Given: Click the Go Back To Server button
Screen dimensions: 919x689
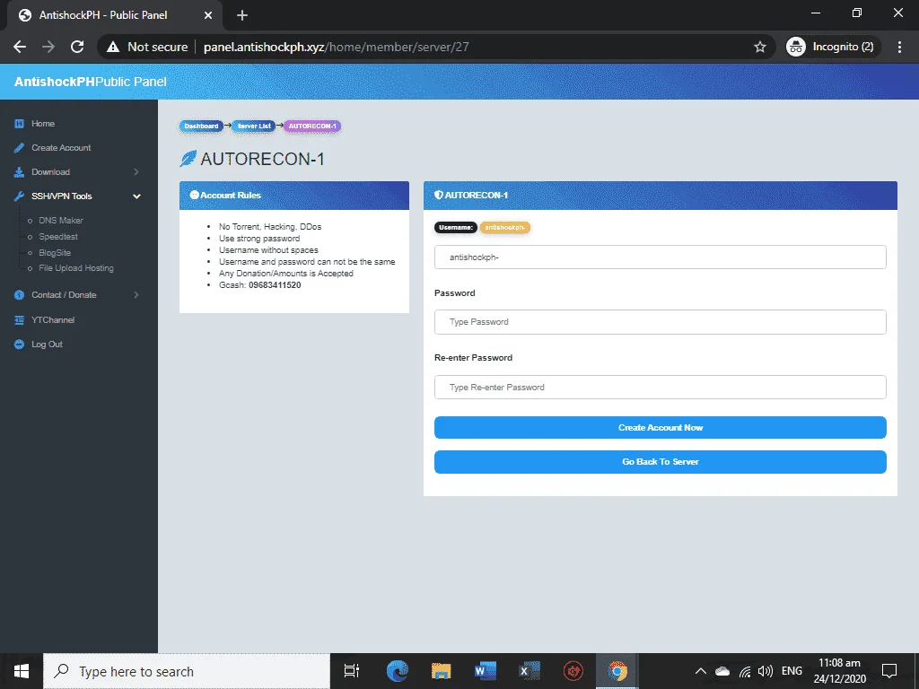Looking at the screenshot, I should [x=660, y=462].
